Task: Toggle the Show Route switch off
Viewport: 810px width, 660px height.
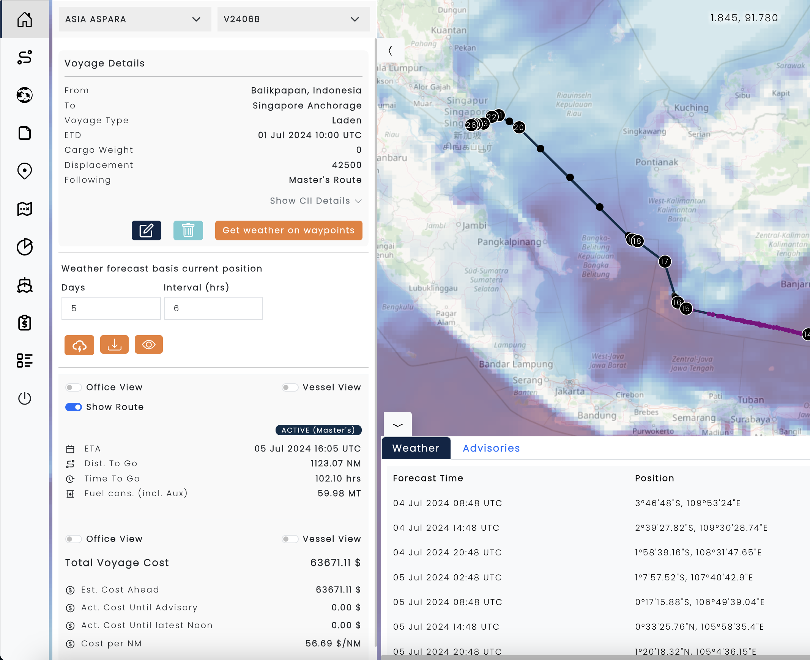Action: (x=74, y=407)
